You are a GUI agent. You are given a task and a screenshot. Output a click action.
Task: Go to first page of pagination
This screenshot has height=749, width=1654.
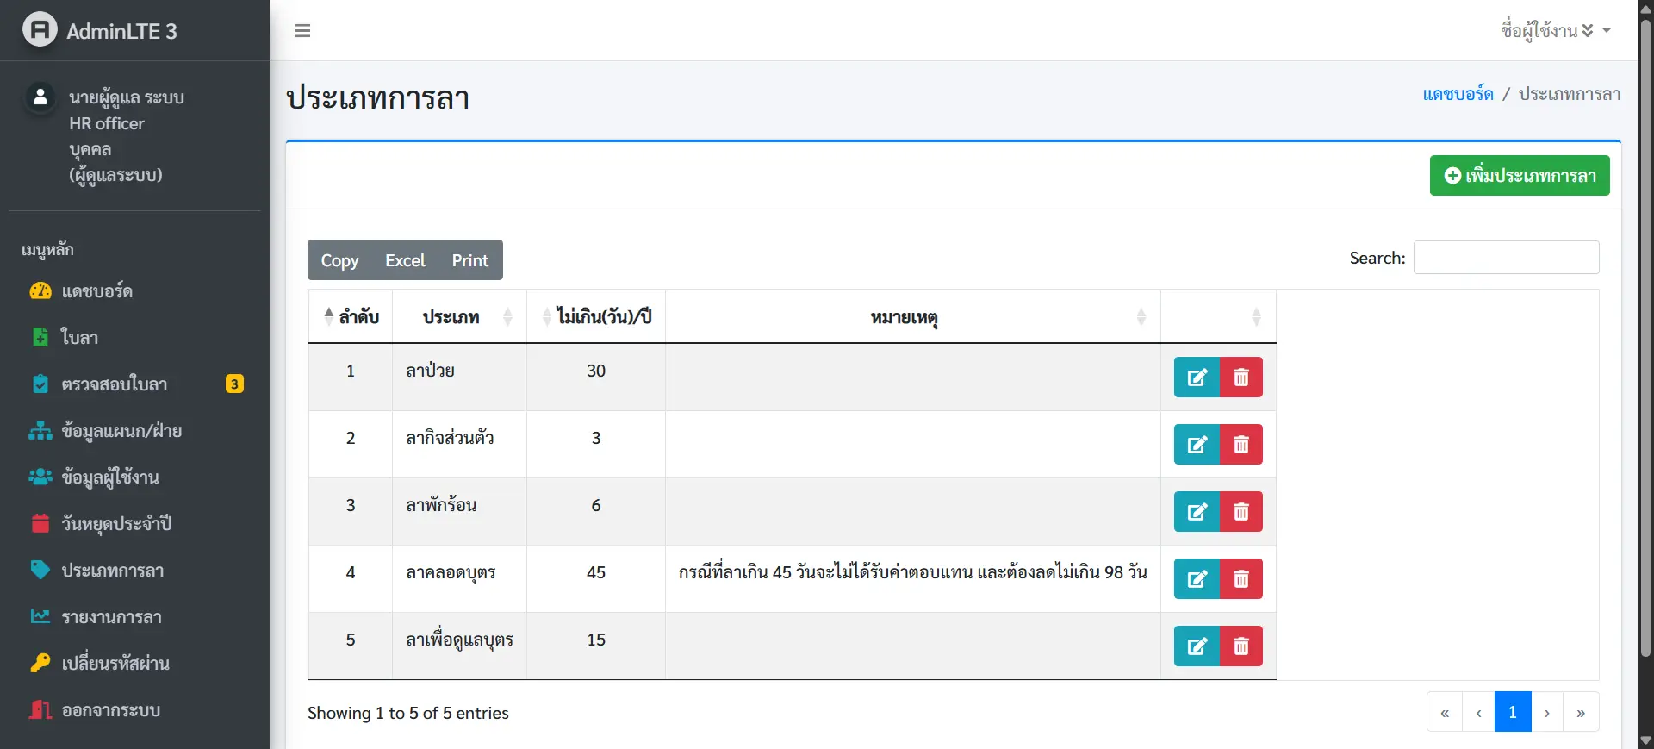click(1445, 712)
